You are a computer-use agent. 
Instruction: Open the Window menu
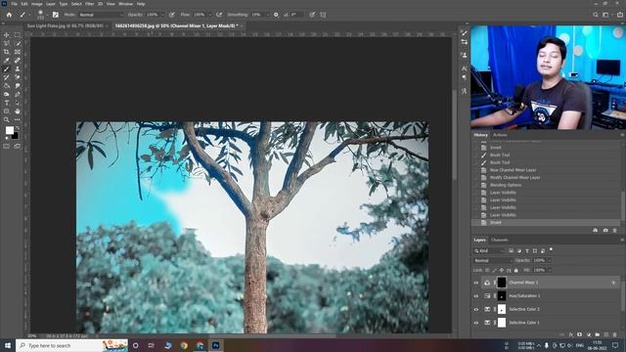coord(125,4)
